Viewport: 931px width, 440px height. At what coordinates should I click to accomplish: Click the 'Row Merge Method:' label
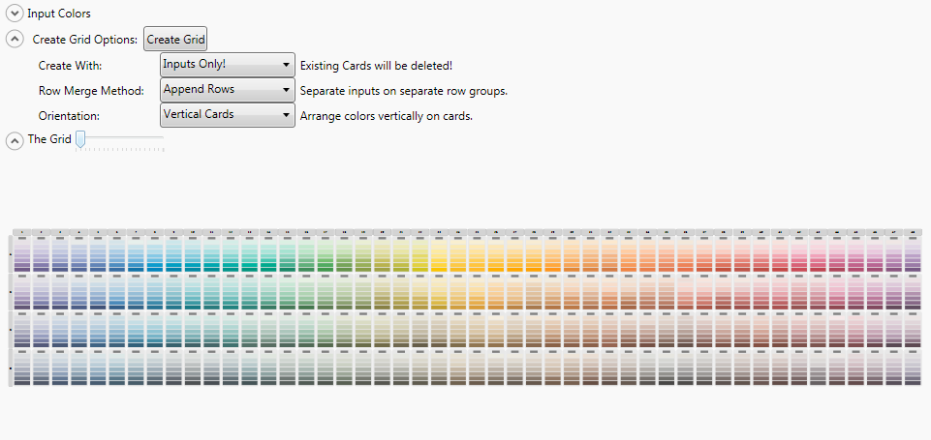pyautogui.click(x=91, y=91)
